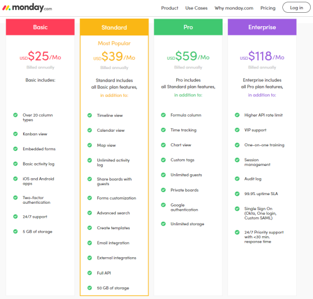
Task: Open the Product menu
Action: [x=170, y=8]
